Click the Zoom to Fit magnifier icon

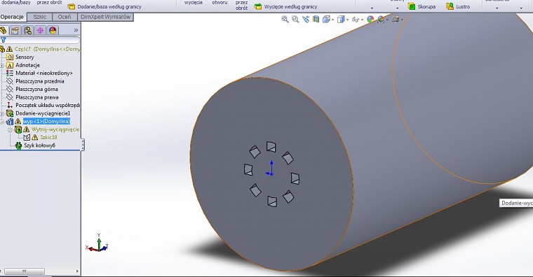coord(285,20)
